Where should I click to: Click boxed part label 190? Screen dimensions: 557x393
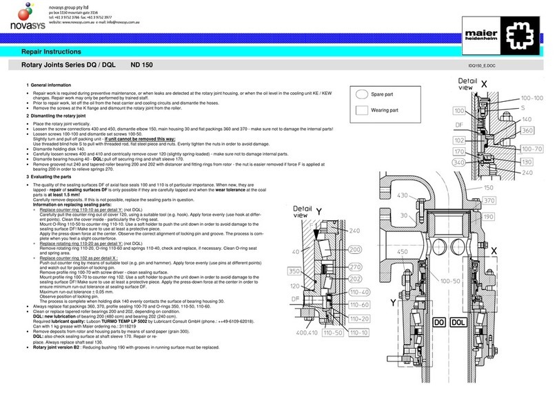pyautogui.click(x=489, y=217)
